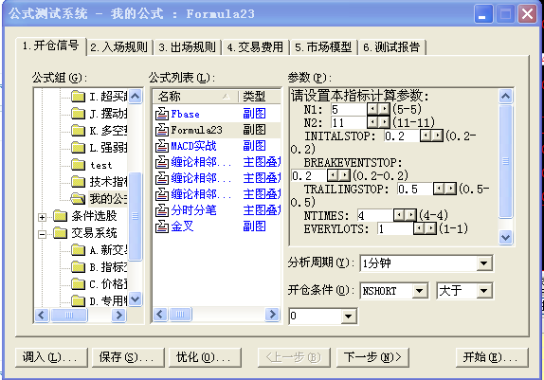Switch to 4.交易费用 tab
The height and width of the screenshot is (380, 544).
click(255, 46)
